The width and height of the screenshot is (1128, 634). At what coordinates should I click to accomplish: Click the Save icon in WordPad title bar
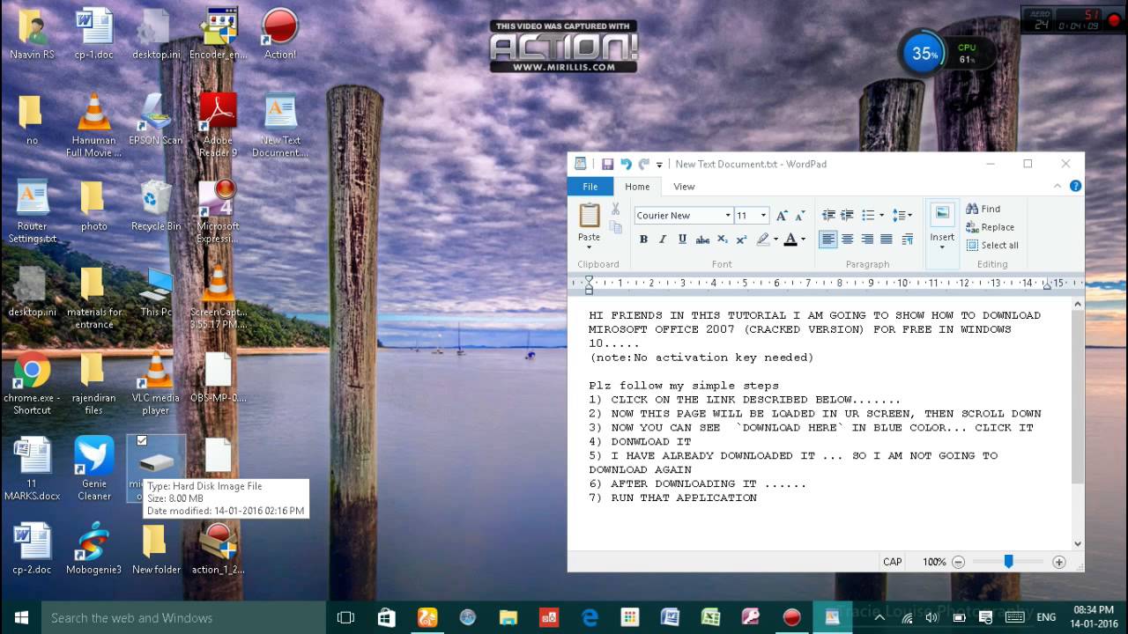click(607, 164)
